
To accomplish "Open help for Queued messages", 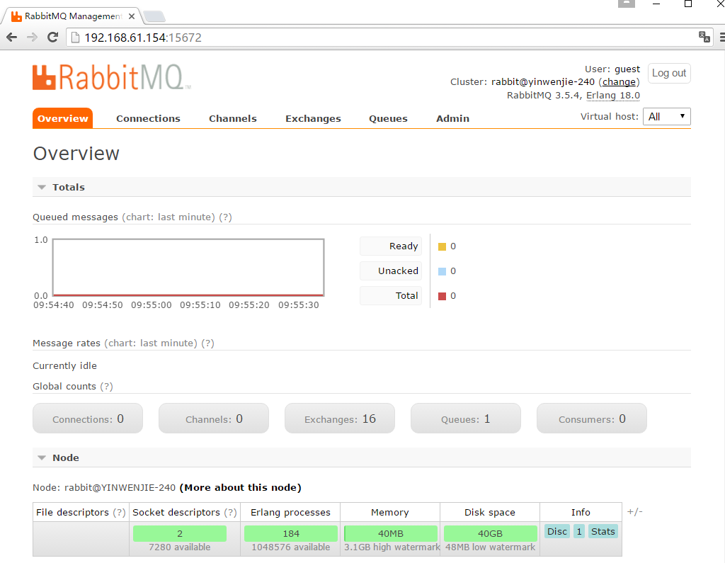I will click(225, 217).
